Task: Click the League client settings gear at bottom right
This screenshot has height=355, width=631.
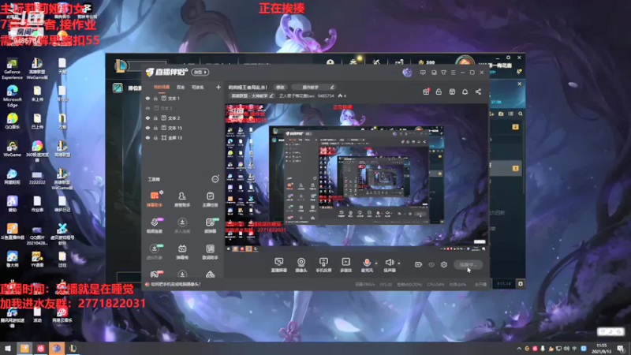Action: pyautogui.click(x=520, y=284)
